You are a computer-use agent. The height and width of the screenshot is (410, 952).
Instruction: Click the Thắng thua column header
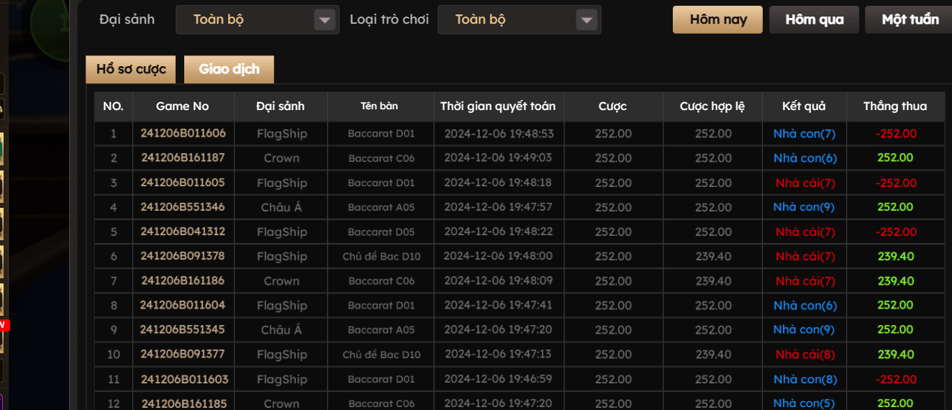click(895, 106)
